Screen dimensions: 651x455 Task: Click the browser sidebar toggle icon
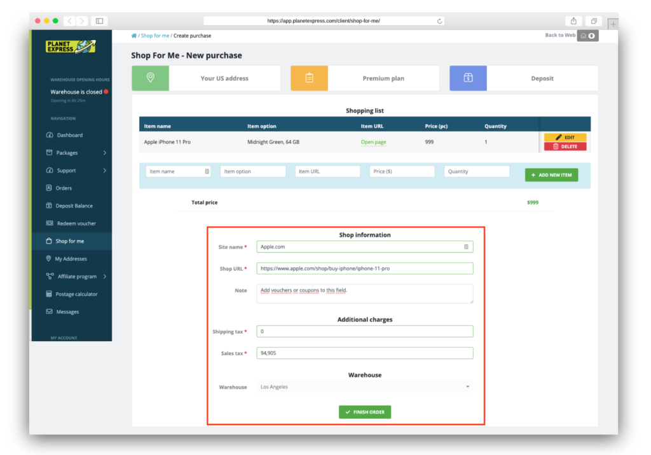[x=99, y=21]
